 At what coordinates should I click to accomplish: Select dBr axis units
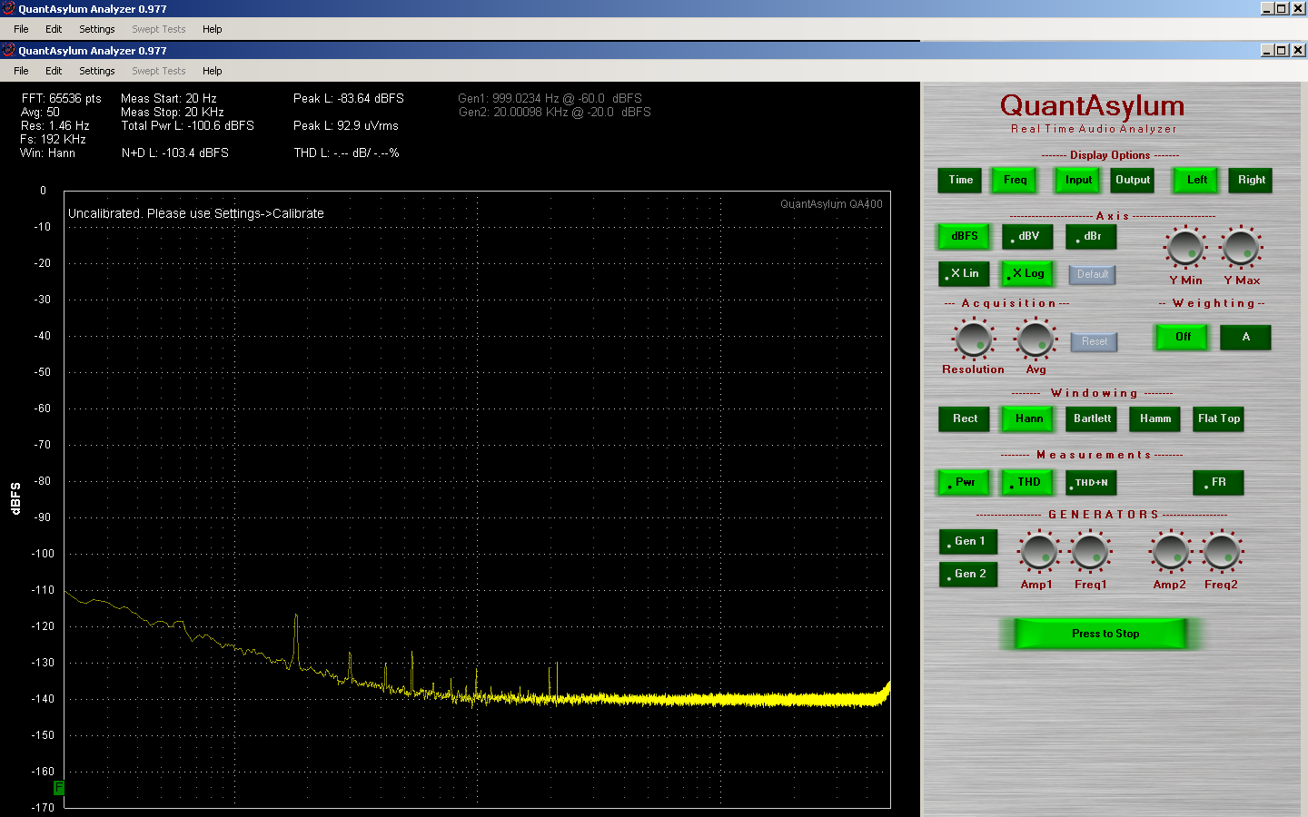pyautogui.click(x=1091, y=236)
